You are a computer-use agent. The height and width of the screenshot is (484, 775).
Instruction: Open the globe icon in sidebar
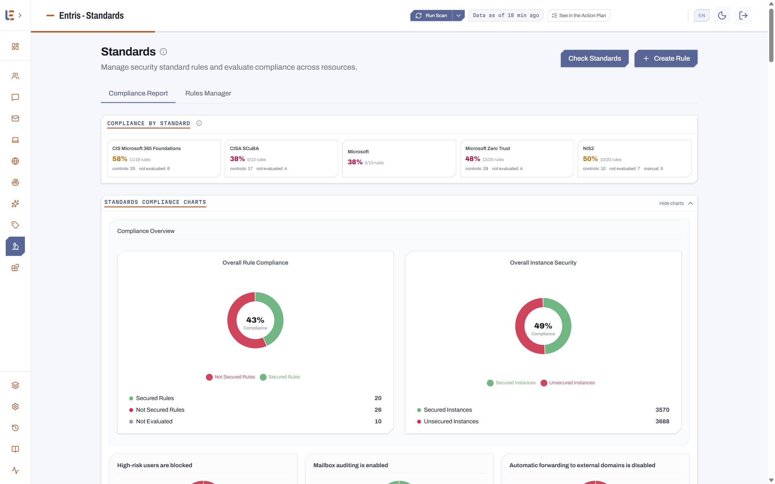tap(15, 161)
